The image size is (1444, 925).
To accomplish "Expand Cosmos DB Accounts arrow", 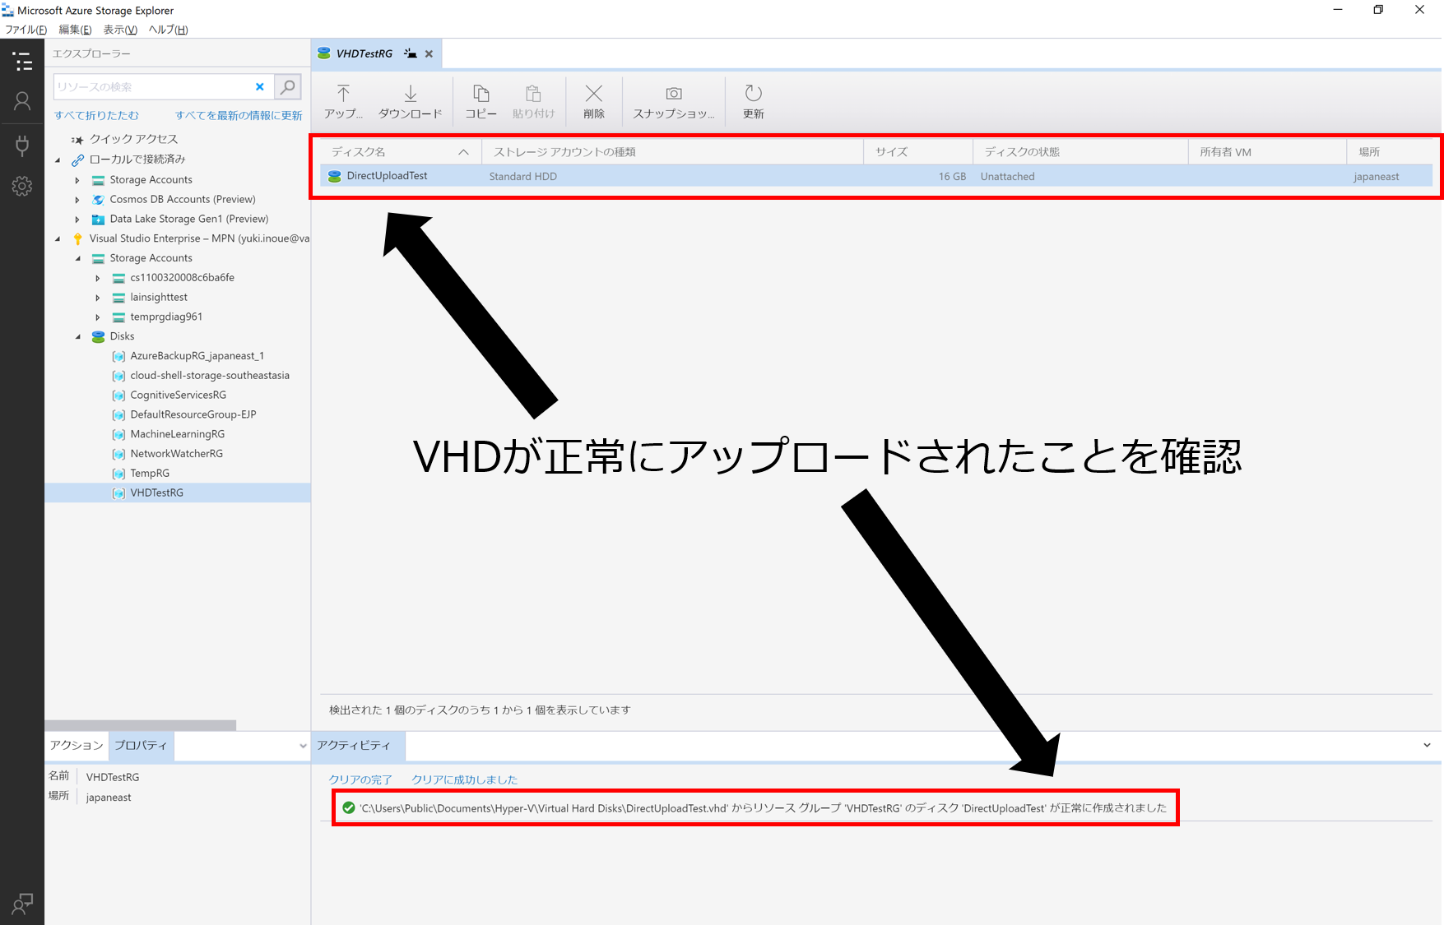I will (x=77, y=200).
